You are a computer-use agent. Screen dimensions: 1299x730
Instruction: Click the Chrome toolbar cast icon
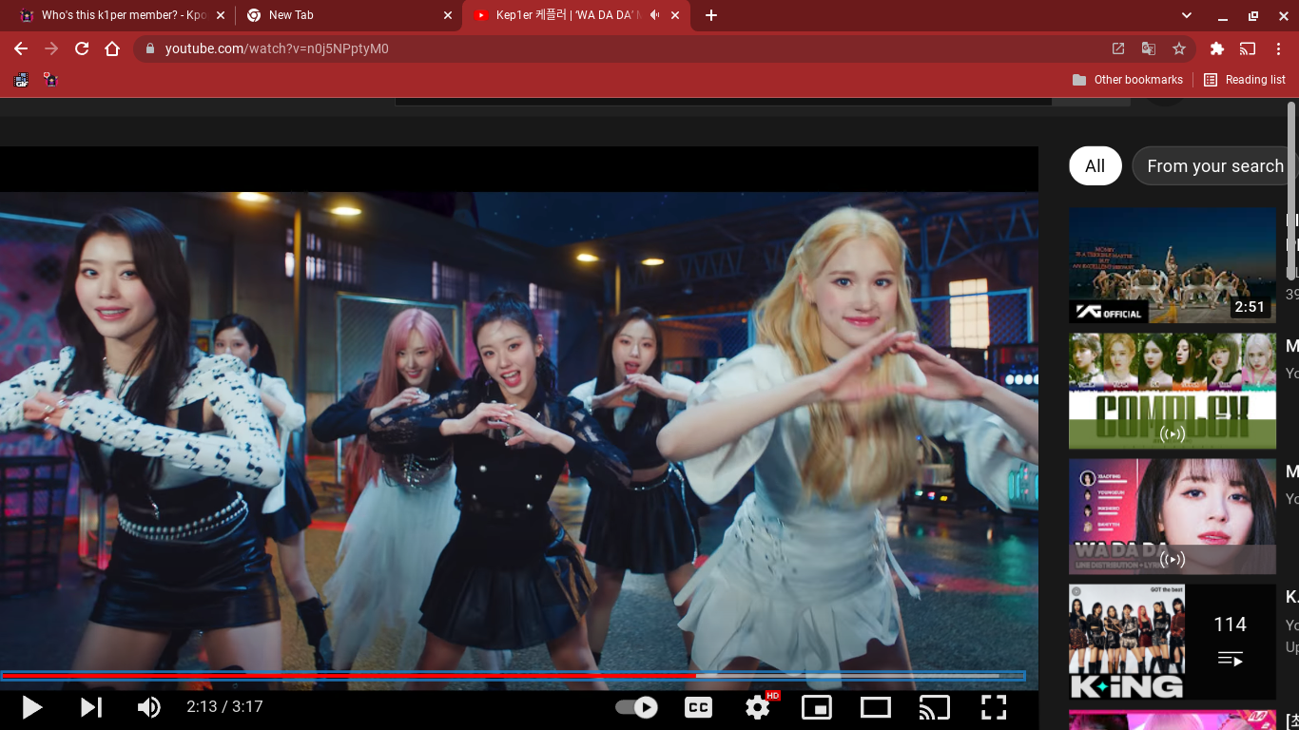(x=1248, y=48)
